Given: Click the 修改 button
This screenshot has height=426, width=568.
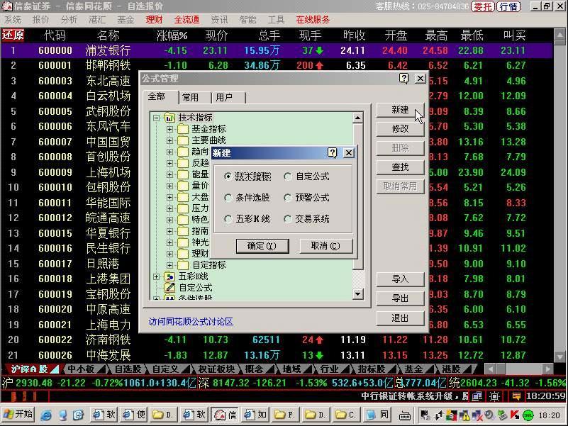Looking at the screenshot, I should click(x=400, y=129).
